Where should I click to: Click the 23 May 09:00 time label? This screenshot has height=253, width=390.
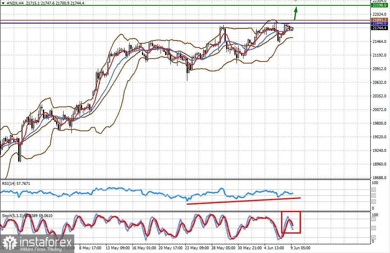(197, 248)
